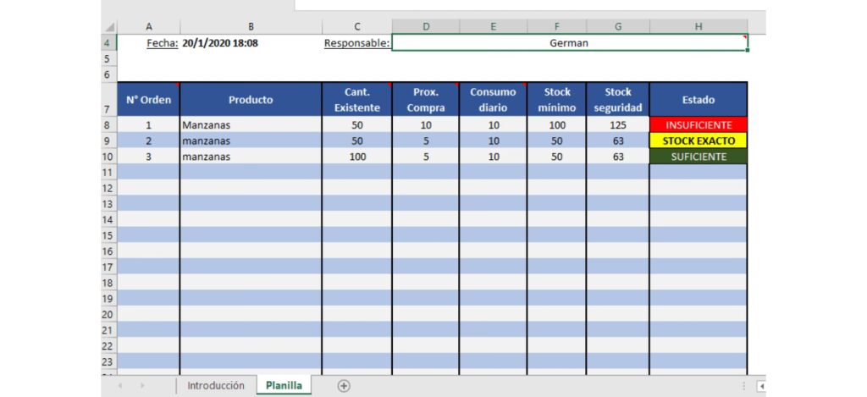Click the Producto column header cell

coord(251,100)
